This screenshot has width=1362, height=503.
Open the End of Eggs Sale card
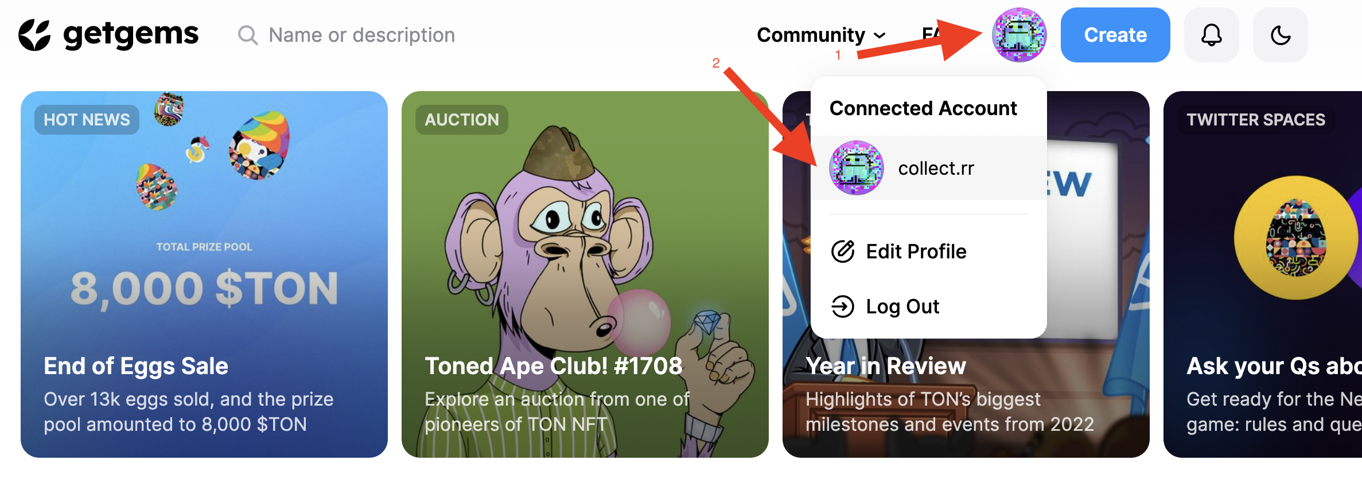coord(204,274)
